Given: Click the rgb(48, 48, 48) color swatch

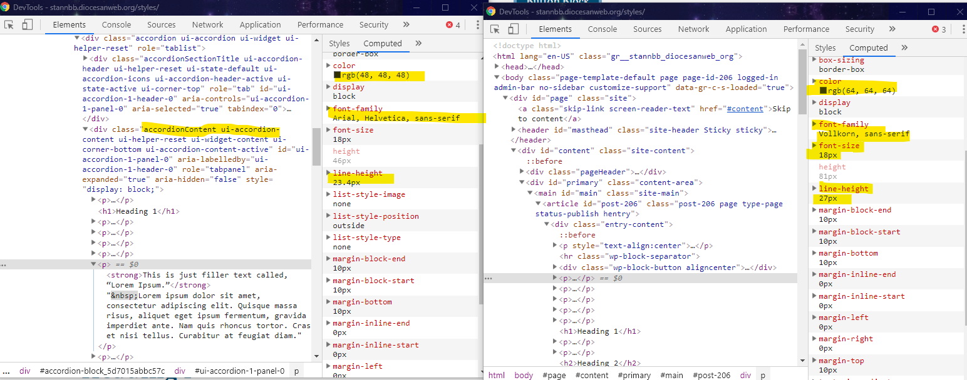Looking at the screenshot, I should (x=337, y=75).
